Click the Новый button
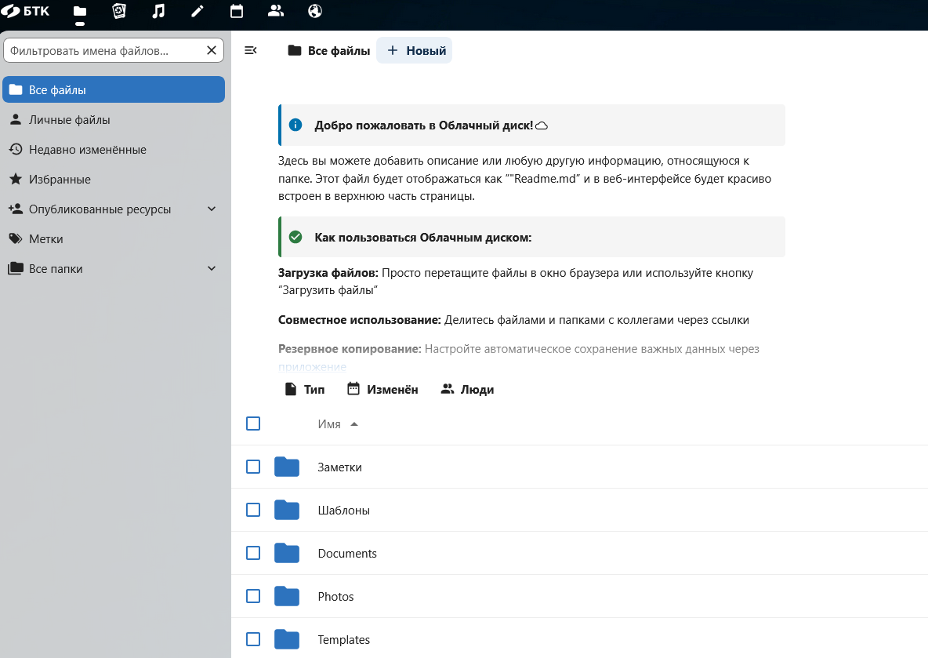Image resolution: width=928 pixels, height=658 pixels. (415, 51)
